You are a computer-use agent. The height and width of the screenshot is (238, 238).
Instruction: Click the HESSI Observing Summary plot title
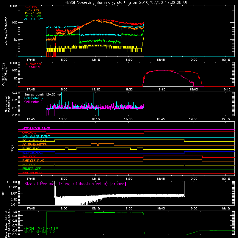[x=126, y=3]
